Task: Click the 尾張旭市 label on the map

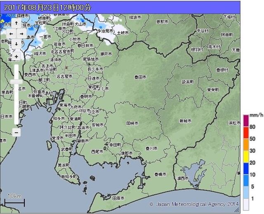Action: [91, 59]
